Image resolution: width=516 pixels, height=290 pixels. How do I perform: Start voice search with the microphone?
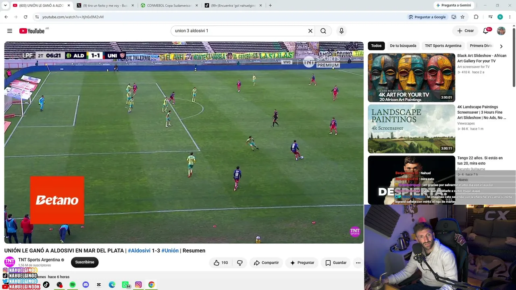click(341, 31)
